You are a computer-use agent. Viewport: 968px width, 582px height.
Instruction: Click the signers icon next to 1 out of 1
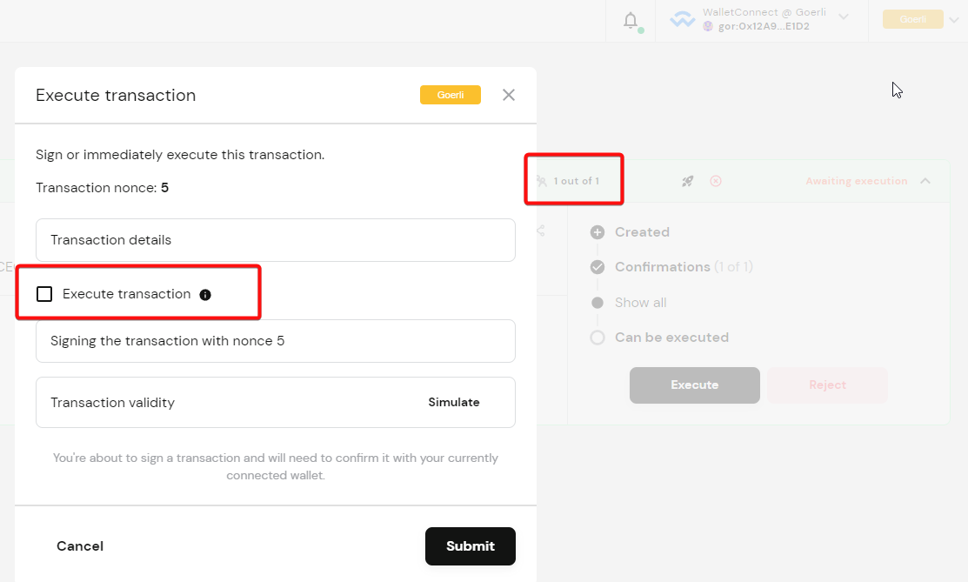544,180
